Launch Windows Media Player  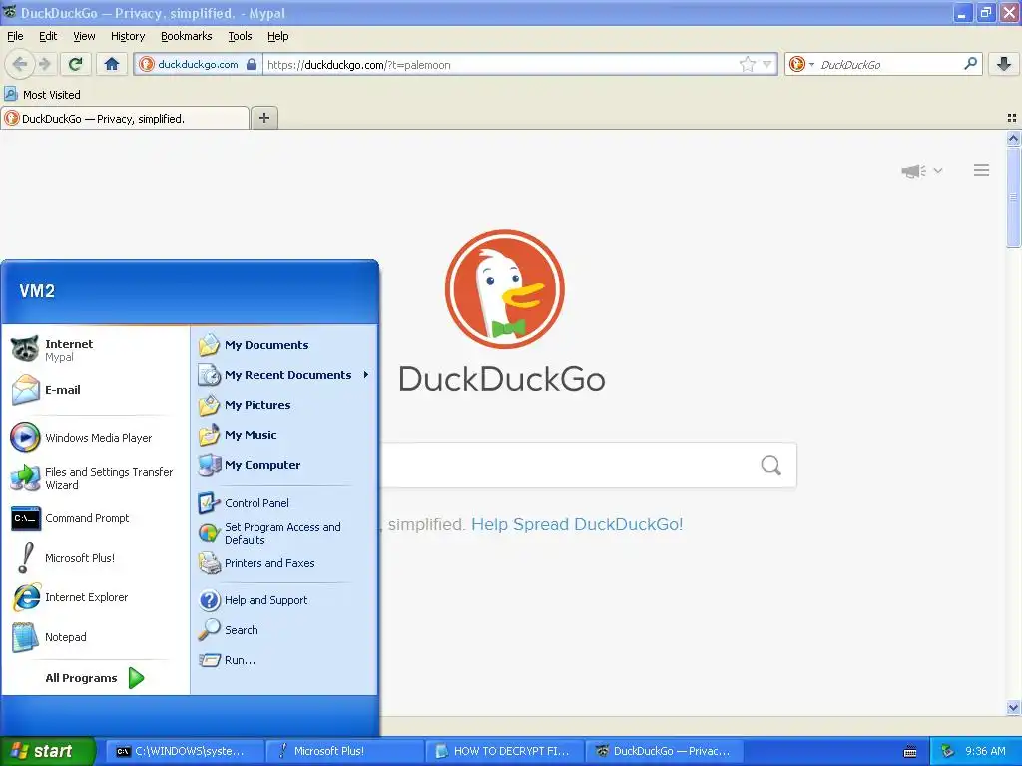coord(95,438)
